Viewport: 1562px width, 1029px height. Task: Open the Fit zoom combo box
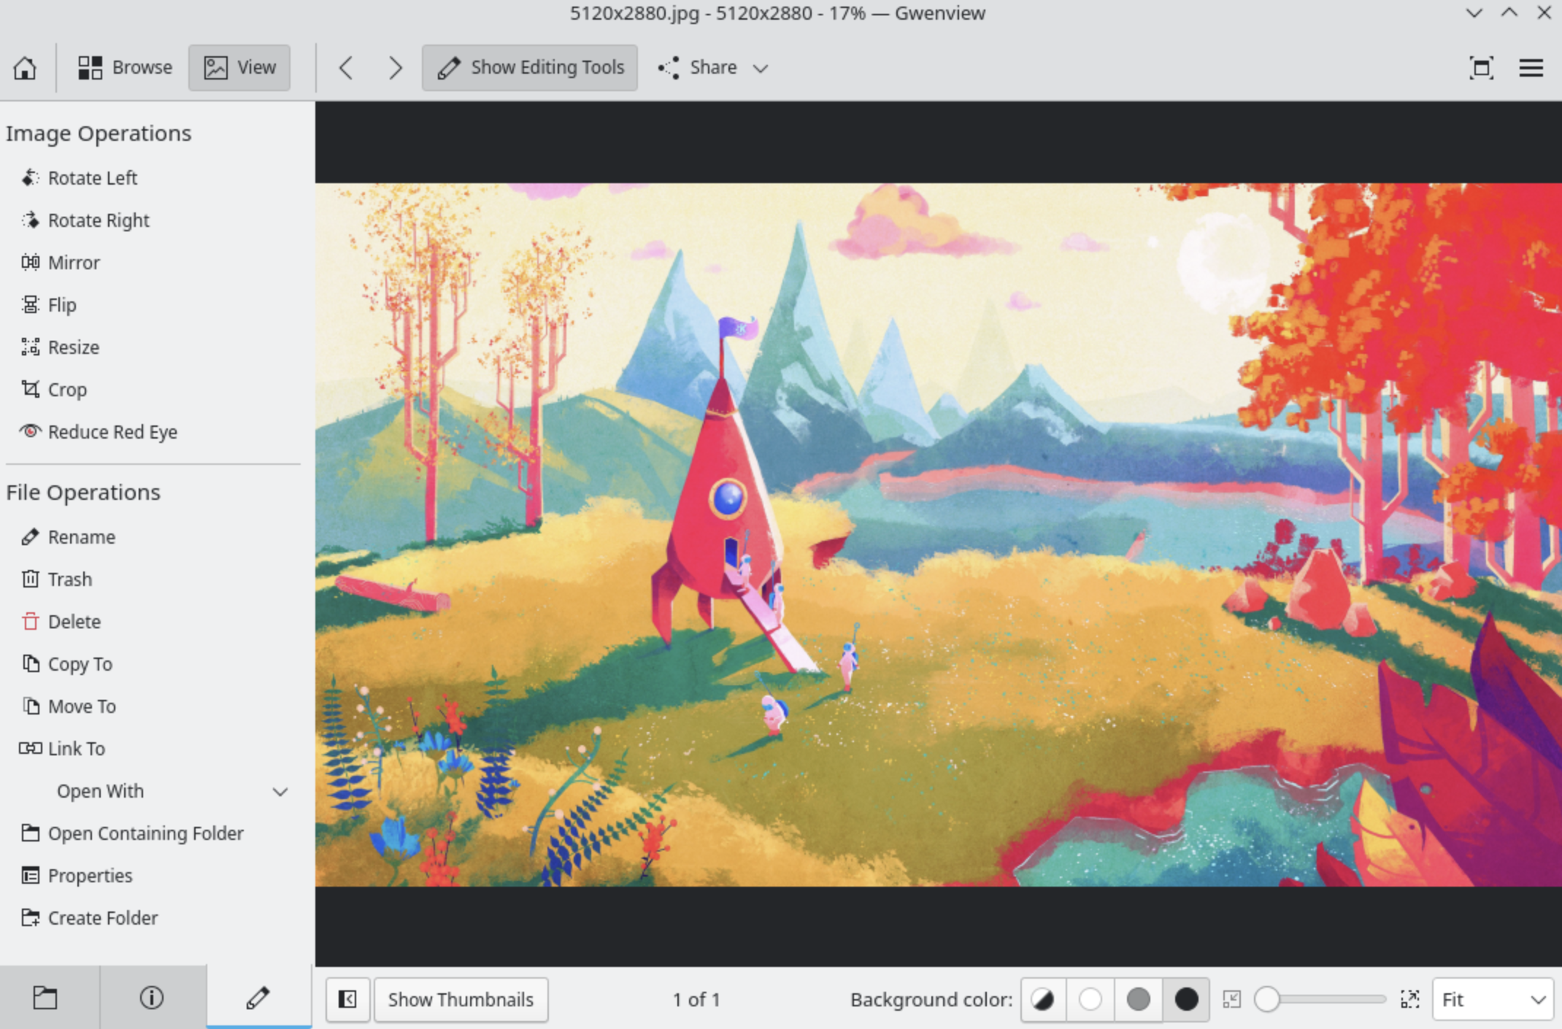point(1493,999)
